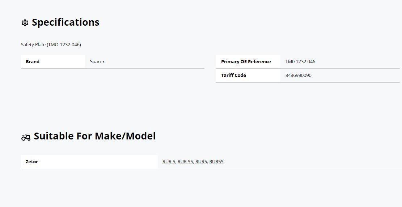Click the 8436990090 tariff code value
The image size is (402, 207).
299,76
